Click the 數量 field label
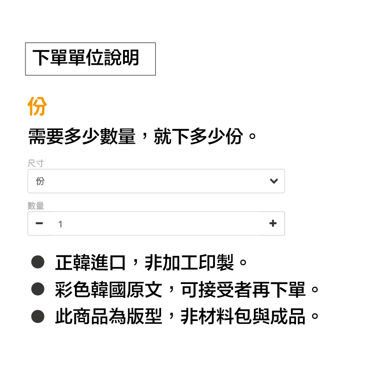The height and width of the screenshot is (370, 370). [x=36, y=206]
